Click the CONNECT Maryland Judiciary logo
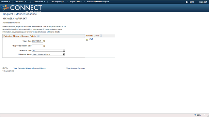 pos(22,8)
